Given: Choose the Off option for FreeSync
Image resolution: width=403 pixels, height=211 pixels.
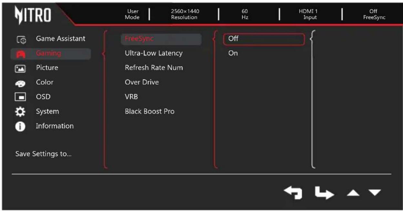Looking at the screenshot, I should pyautogui.click(x=264, y=39).
